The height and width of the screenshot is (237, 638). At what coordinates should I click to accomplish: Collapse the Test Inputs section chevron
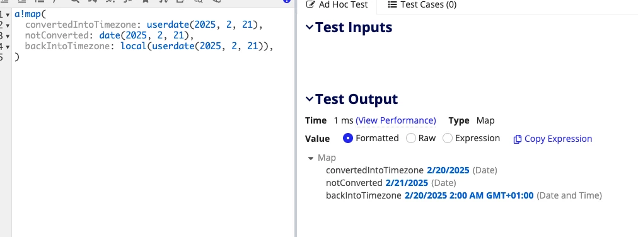point(310,27)
